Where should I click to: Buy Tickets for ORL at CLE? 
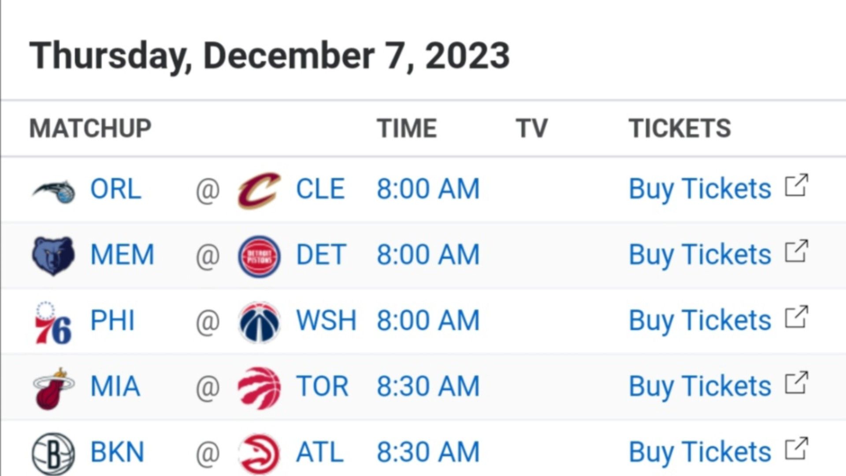point(700,190)
